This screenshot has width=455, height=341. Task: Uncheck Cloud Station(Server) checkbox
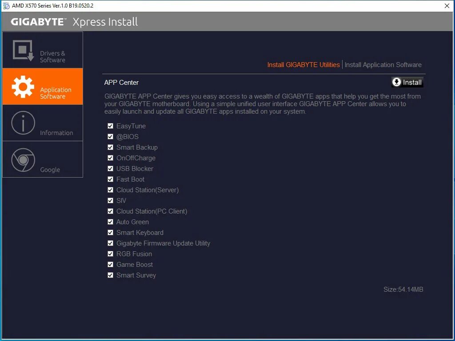tap(110, 190)
